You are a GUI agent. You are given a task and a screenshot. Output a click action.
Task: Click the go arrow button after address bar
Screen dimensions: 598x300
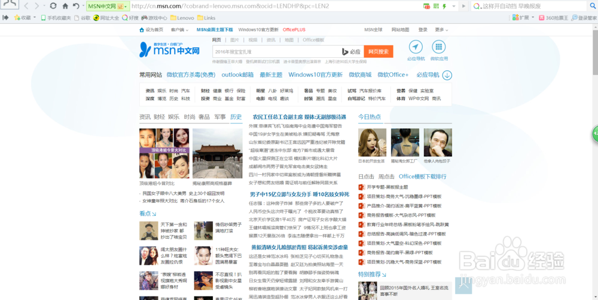pos(463,6)
